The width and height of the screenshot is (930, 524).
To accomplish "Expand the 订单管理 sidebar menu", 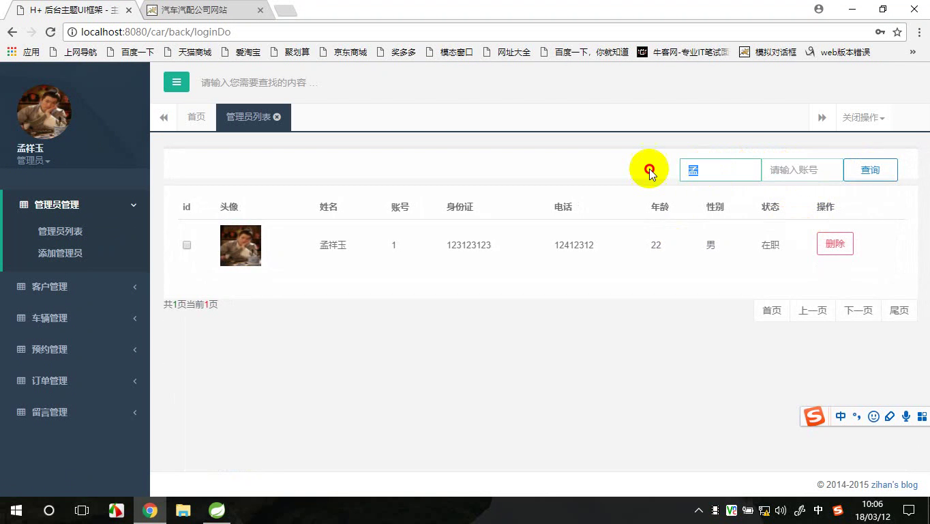I will [135, 381].
